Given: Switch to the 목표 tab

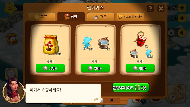Looking at the screenshot, I should click(x=41, y=16).
